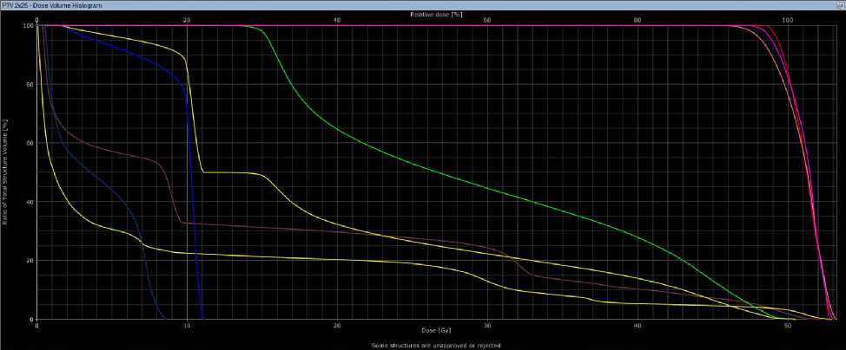Click the 60 tick on relative dose axis
This screenshot has height=350, width=846.
tap(487, 20)
